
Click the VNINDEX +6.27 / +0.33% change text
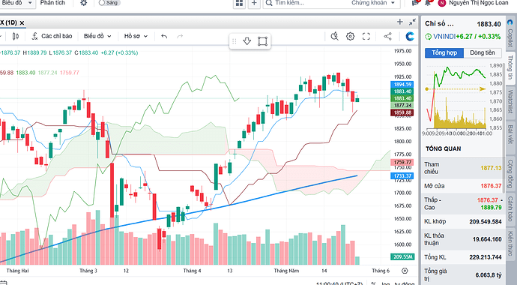pyautogui.click(x=478, y=37)
